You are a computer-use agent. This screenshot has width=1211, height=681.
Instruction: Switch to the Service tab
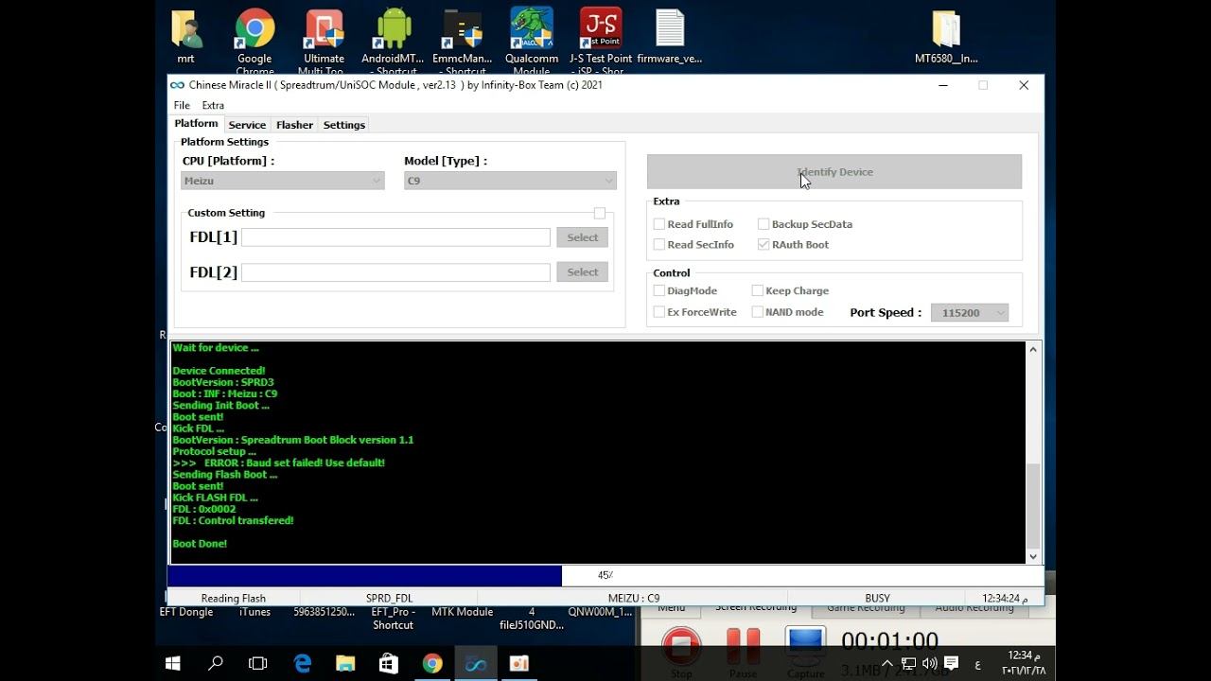(x=247, y=125)
